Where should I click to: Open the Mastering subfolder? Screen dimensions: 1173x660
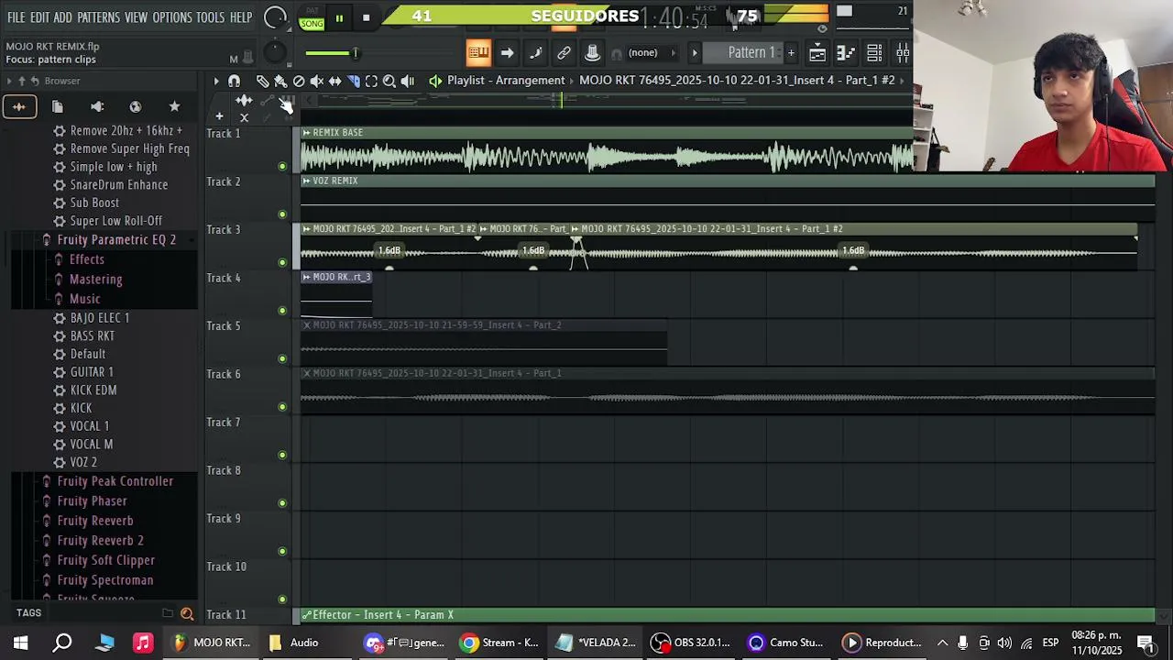point(96,279)
